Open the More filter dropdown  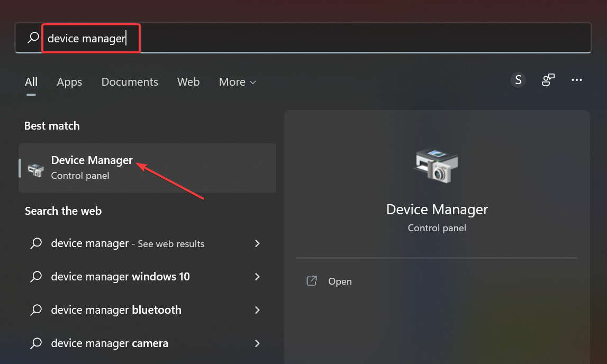pyautogui.click(x=237, y=82)
